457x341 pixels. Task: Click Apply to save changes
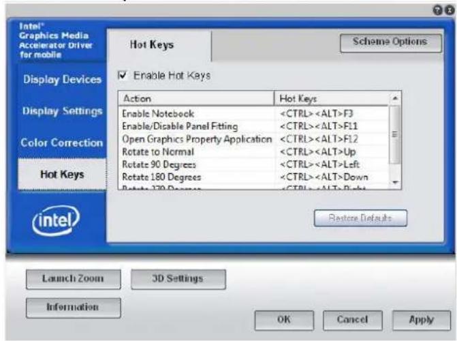(422, 320)
